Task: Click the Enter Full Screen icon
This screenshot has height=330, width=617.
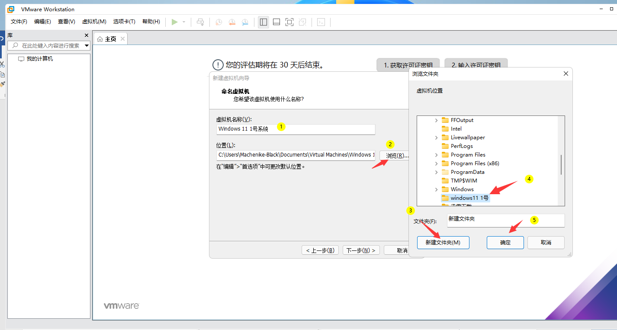Action: [289, 22]
